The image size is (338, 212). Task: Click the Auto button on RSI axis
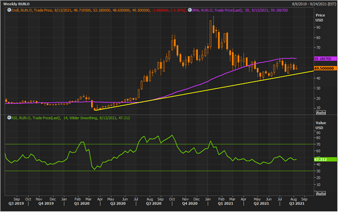pos(321,194)
